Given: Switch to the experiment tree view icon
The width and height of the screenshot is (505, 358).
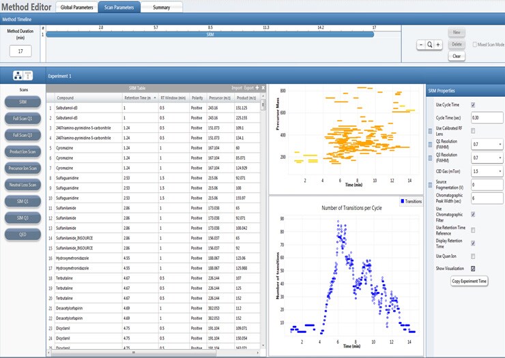Looking at the screenshot, I should 18,76.
